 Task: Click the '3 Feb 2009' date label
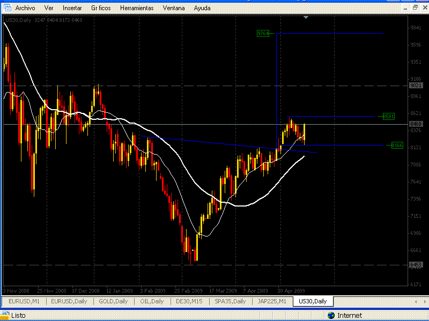[x=153, y=291]
